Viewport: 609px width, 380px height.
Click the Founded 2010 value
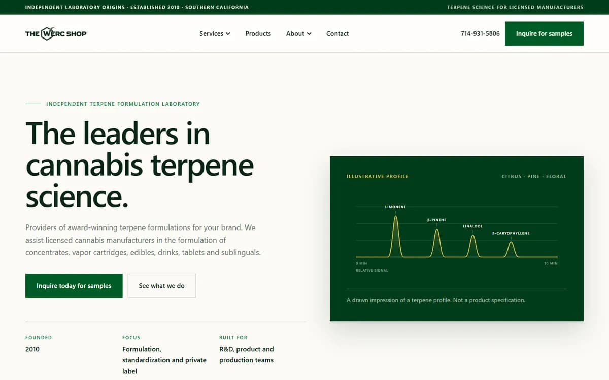tap(32, 349)
